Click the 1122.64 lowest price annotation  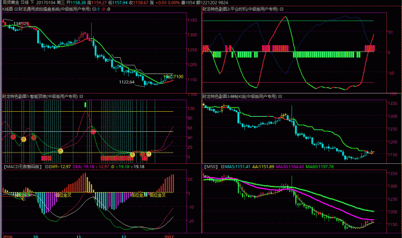click(127, 82)
